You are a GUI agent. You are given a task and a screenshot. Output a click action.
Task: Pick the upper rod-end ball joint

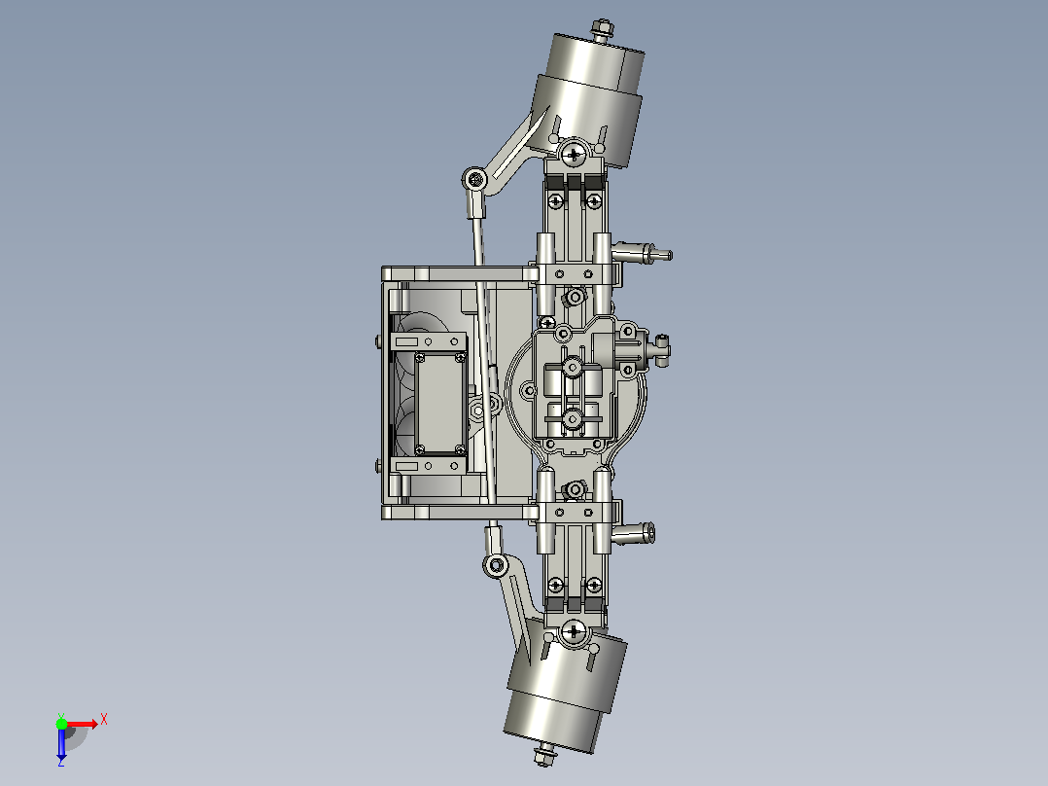coord(475,179)
